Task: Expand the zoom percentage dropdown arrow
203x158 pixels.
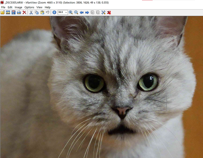Action: coord(66,12)
